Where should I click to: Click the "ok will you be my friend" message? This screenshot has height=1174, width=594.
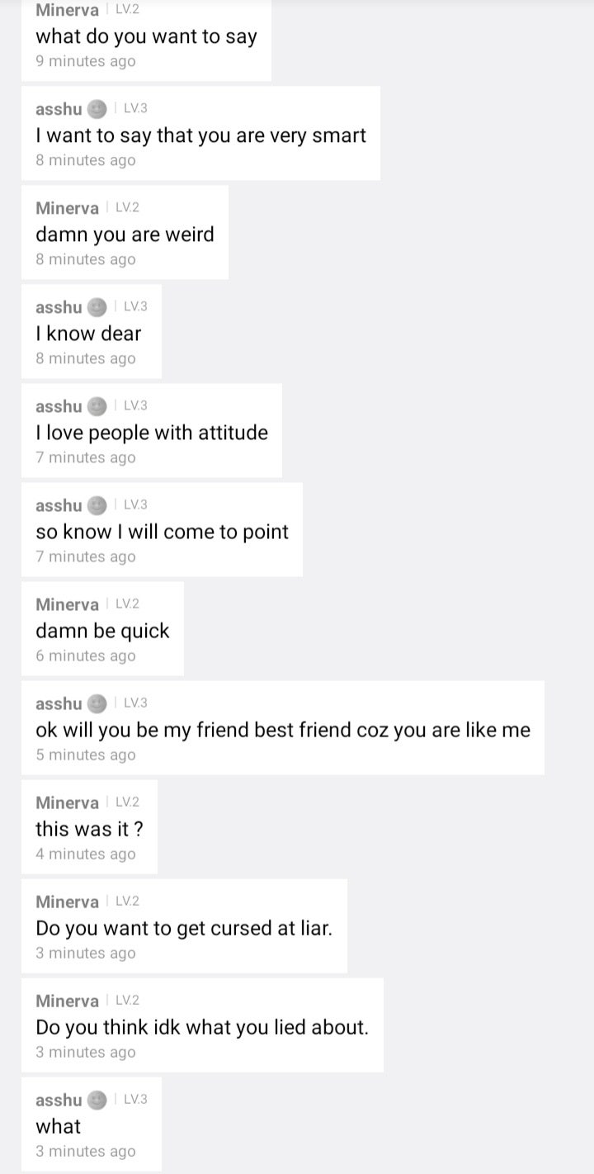(x=283, y=730)
